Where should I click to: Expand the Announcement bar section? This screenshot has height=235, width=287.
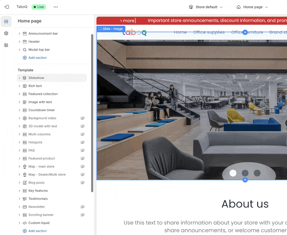[x=19, y=34]
